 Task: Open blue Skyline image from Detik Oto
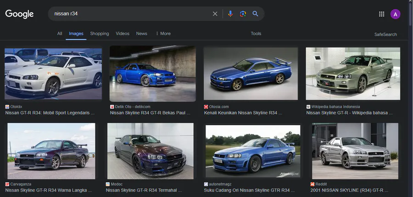click(x=152, y=74)
